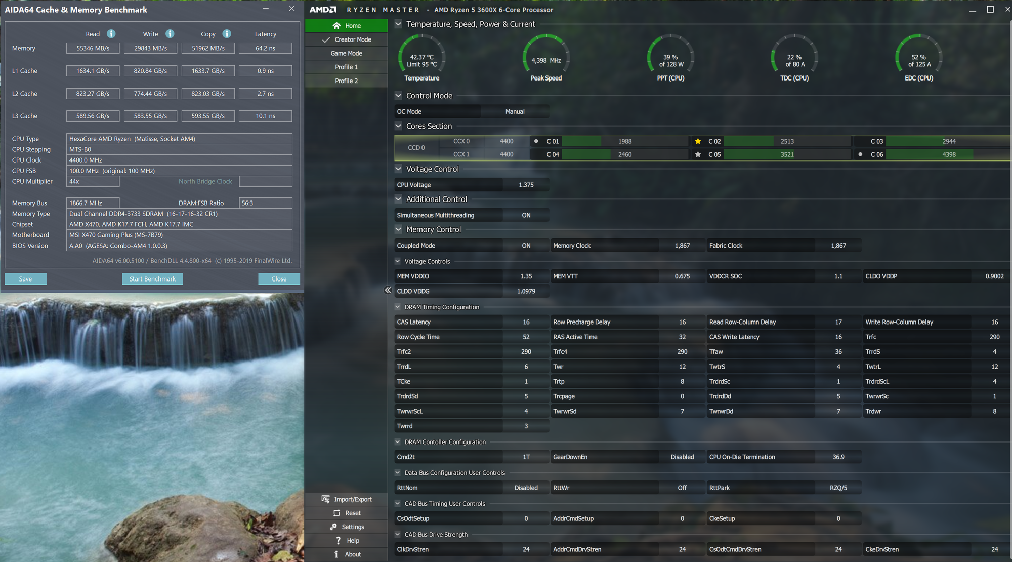The width and height of the screenshot is (1012, 562).
Task: Toggle Simultaneous Multithreading ON value
Action: pos(526,215)
